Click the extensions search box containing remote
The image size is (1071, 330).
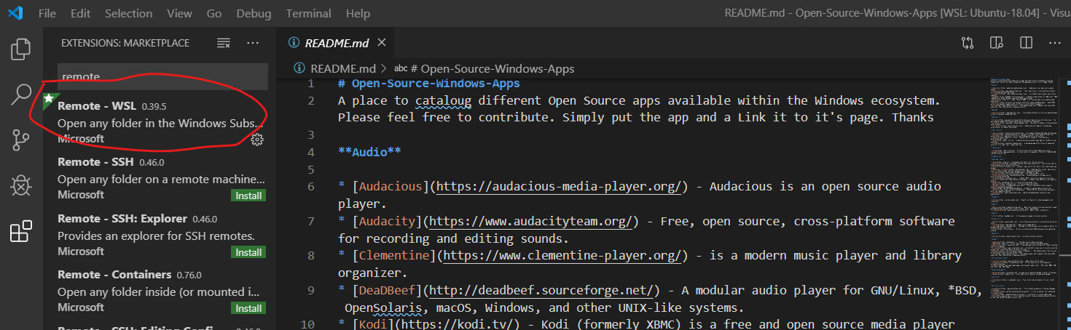[162, 76]
